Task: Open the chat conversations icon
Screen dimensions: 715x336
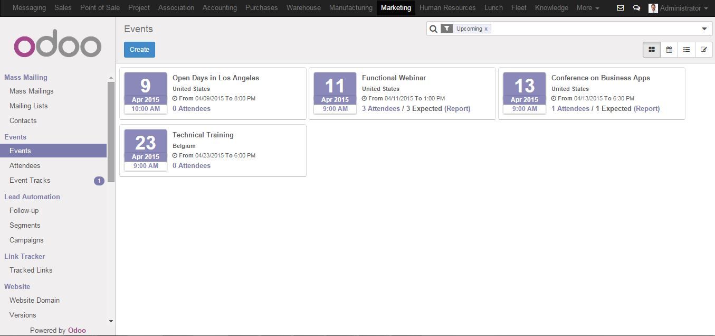Action: tap(636, 8)
